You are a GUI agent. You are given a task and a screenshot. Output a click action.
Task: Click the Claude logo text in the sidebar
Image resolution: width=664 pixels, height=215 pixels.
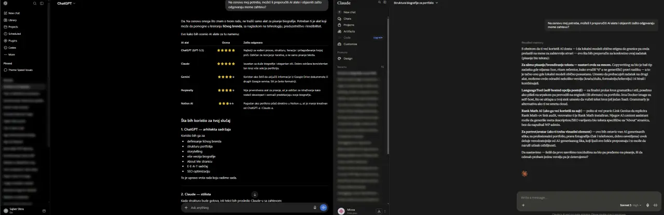(344, 3)
